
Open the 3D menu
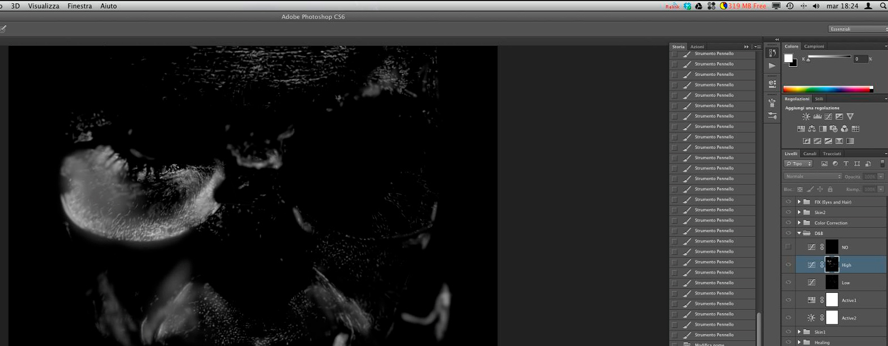pyautogui.click(x=15, y=6)
